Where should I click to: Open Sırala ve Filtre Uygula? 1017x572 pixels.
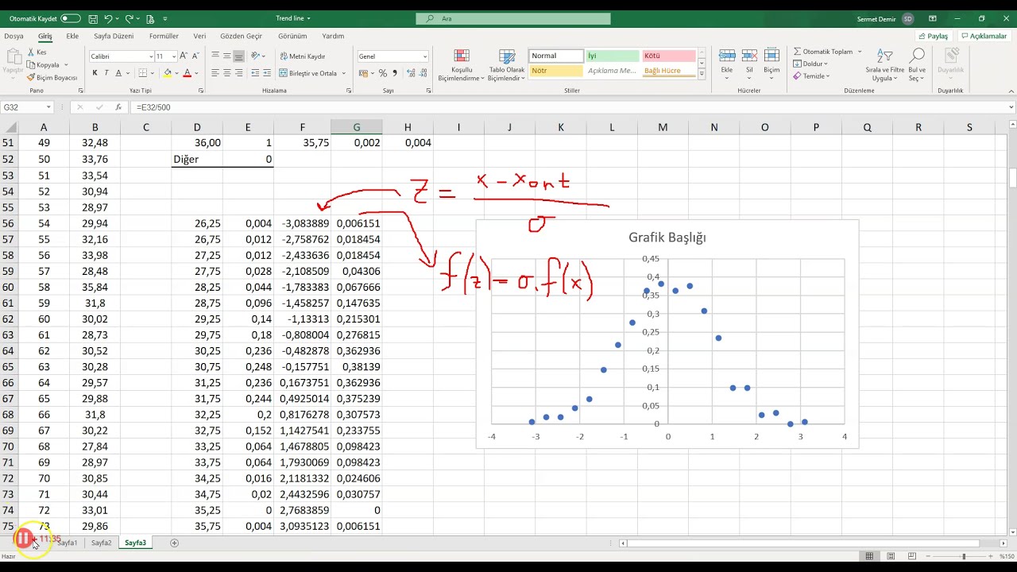pyautogui.click(x=884, y=65)
